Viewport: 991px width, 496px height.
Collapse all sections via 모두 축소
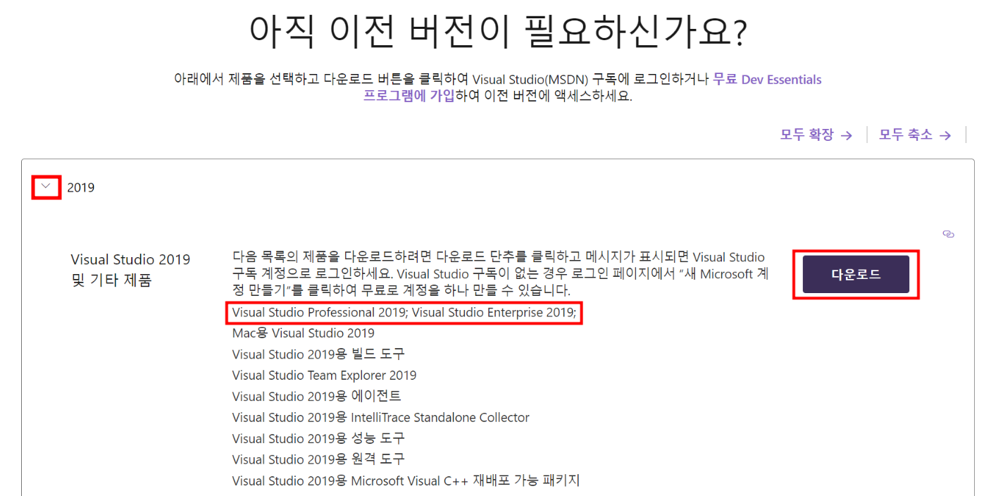coord(915,135)
